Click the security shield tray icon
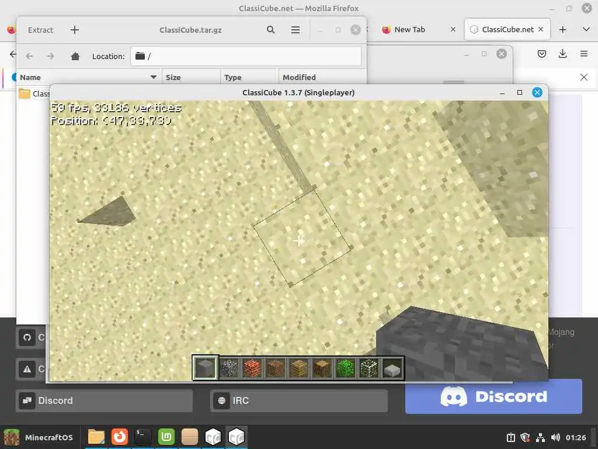 pyautogui.click(x=525, y=437)
